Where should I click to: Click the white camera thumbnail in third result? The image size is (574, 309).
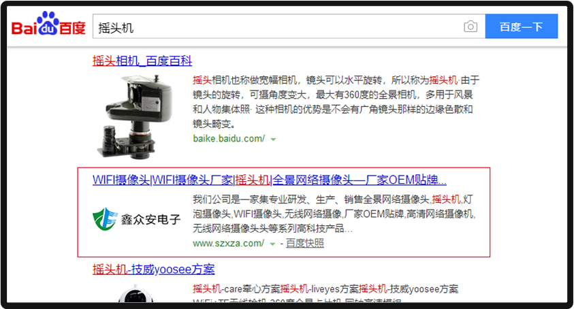click(x=136, y=294)
